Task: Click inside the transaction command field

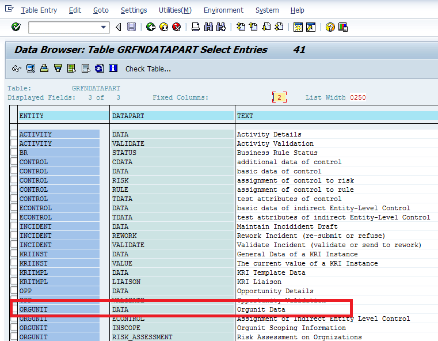Action: [x=63, y=27]
